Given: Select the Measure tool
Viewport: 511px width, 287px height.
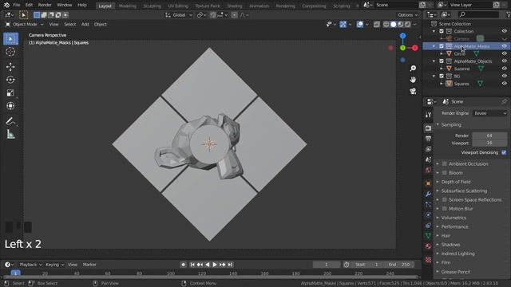Looking at the screenshot, I should click(10, 134).
